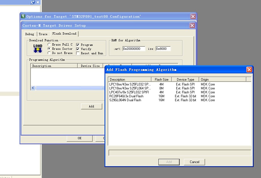Click the selected algorithm path field below list
The width and height of the screenshot is (261, 178).
[180, 153]
